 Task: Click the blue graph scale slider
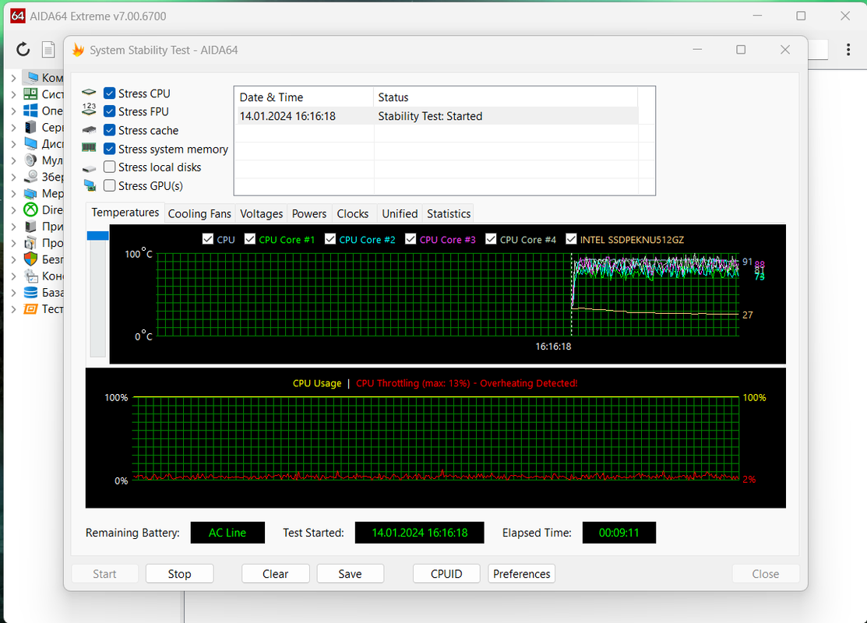[x=98, y=235]
